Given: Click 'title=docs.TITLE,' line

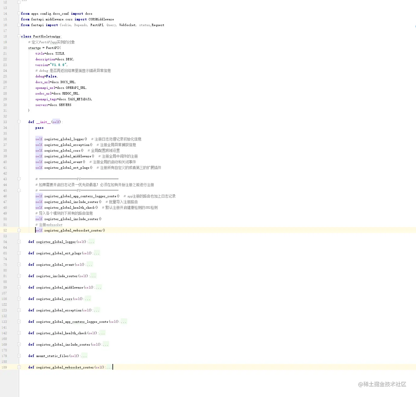Looking at the screenshot, I should (x=50, y=53).
